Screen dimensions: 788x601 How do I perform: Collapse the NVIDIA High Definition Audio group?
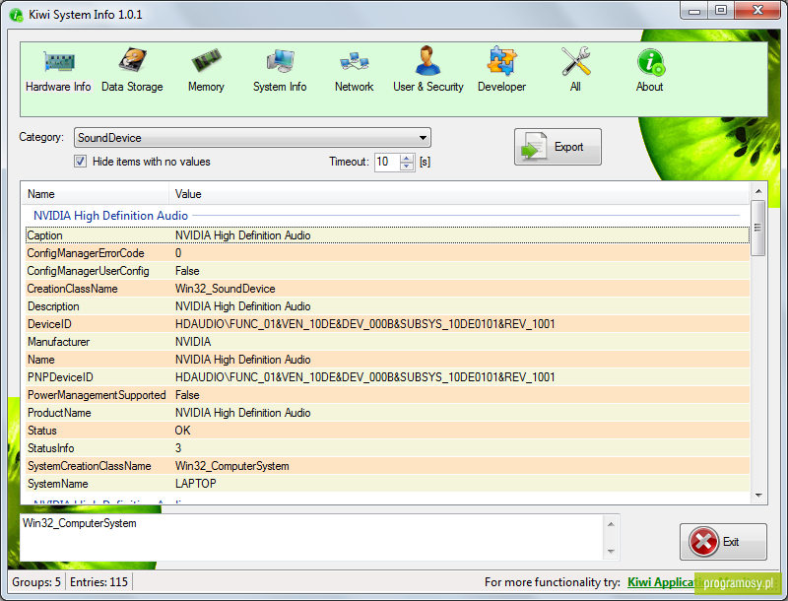[x=110, y=216]
